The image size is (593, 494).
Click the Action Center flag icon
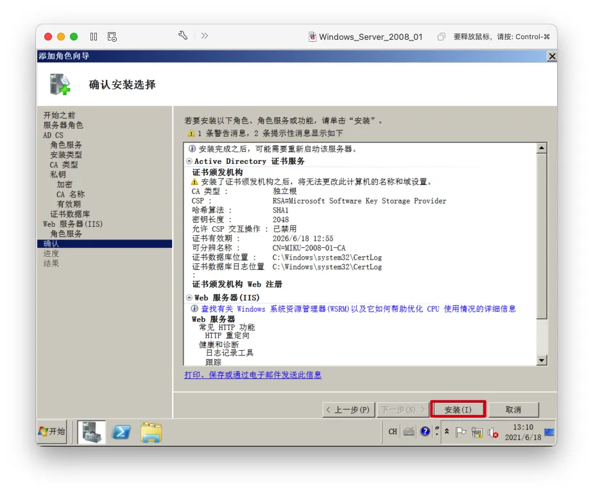[460, 432]
